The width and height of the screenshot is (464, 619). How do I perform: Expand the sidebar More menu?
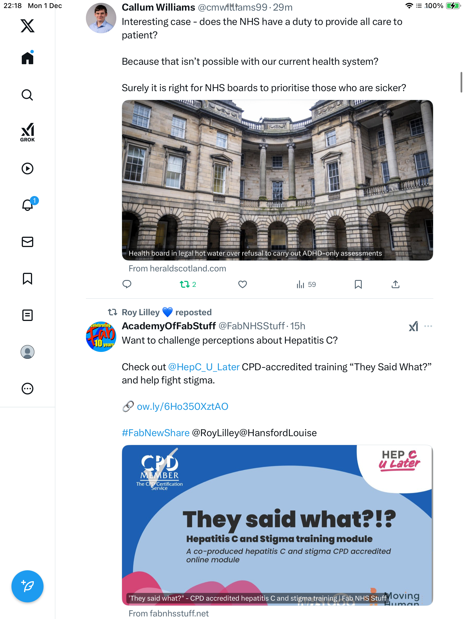(27, 389)
